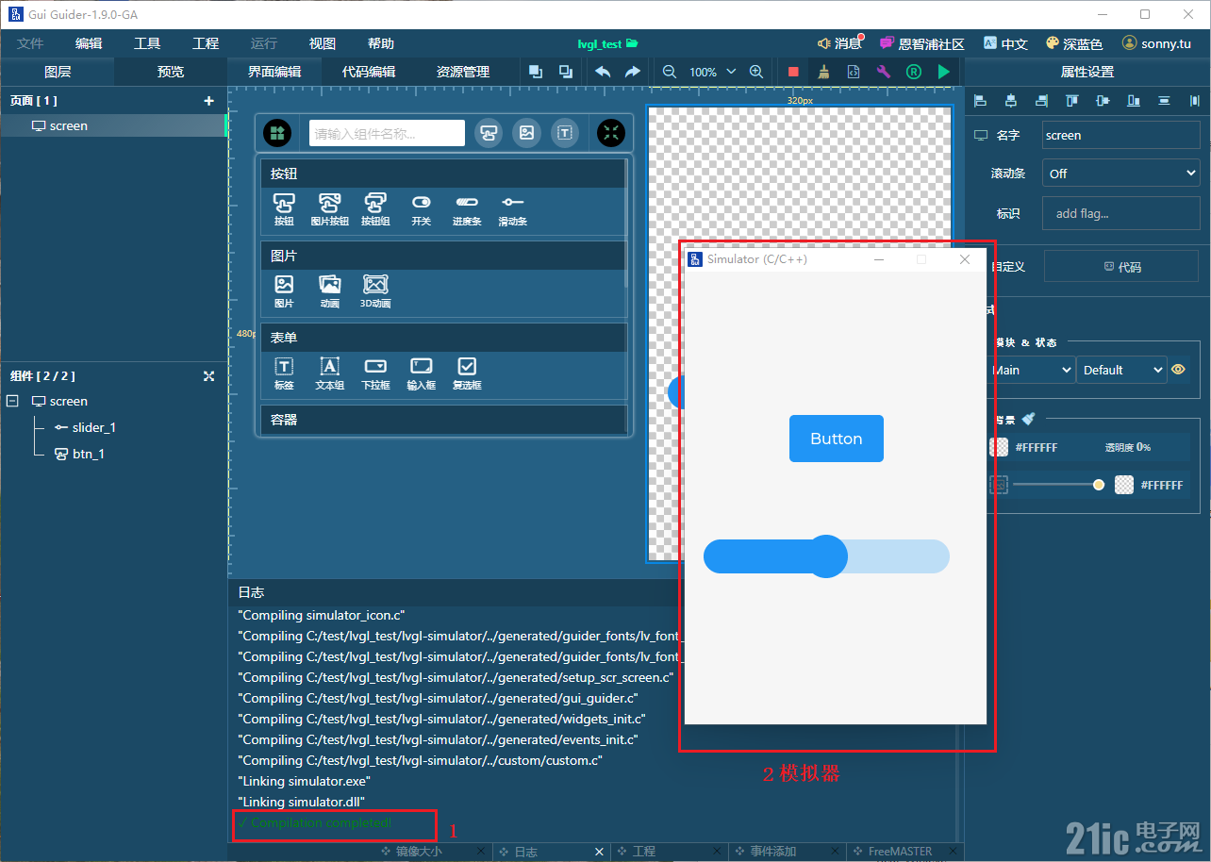This screenshot has width=1211, height=862.
Task: Add the 标签 label widget
Action: click(x=284, y=373)
